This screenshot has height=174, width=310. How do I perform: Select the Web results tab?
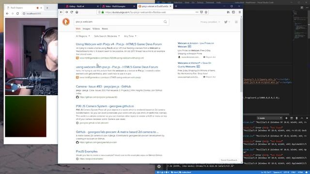(x=78, y=29)
